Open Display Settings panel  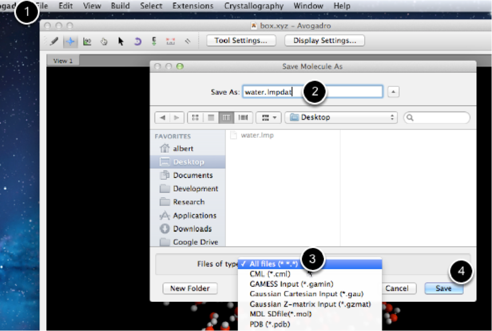(324, 41)
